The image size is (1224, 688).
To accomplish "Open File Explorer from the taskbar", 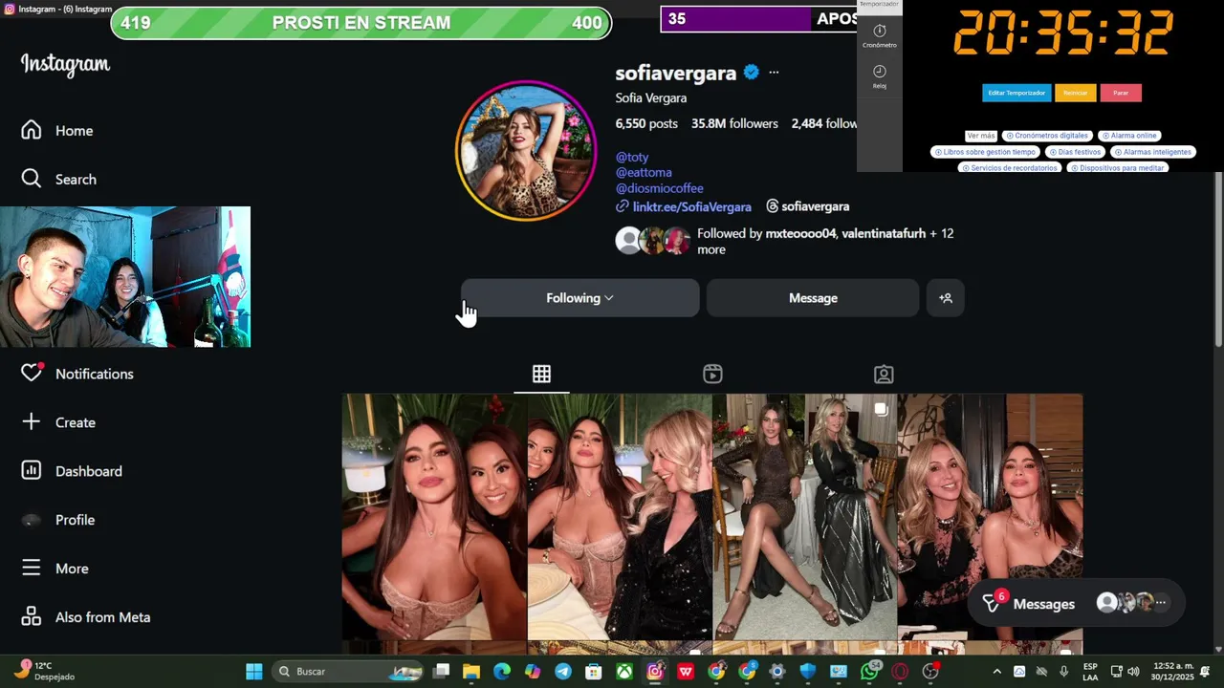I will tap(471, 672).
